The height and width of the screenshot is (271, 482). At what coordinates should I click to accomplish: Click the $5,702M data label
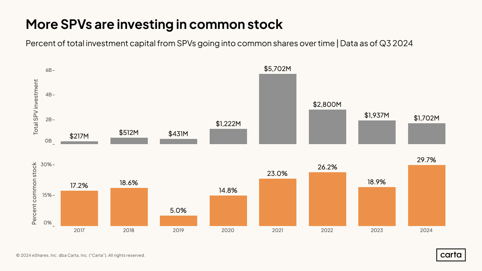pos(278,69)
